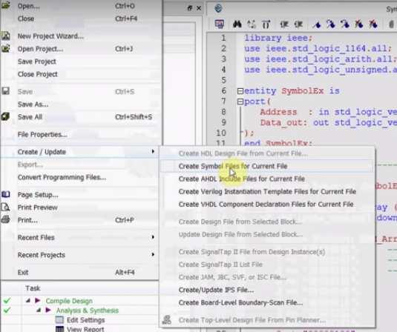The width and height of the screenshot is (397, 332).
Task: Click the Task column header
Action: (x=33, y=288)
